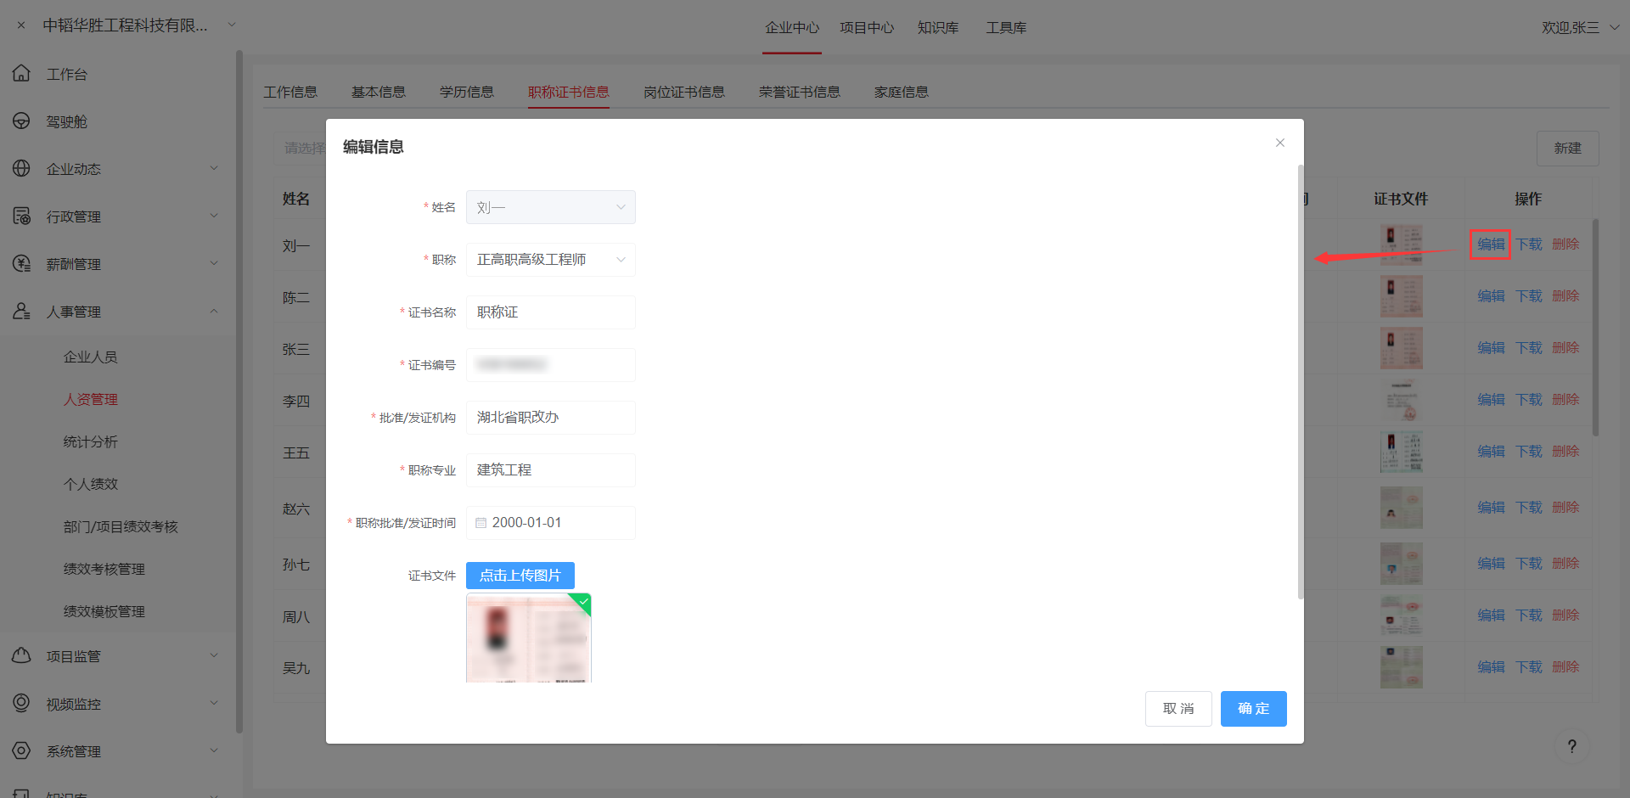
Task: Click the 证书编号 input field
Action: (551, 365)
